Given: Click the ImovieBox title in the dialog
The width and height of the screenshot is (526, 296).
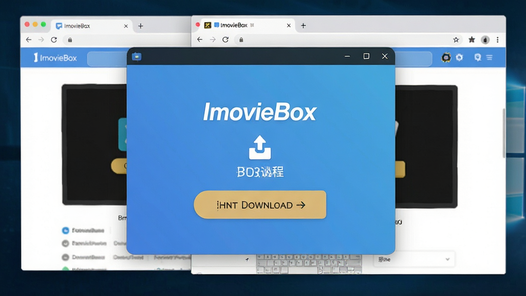Looking at the screenshot, I should [x=259, y=112].
